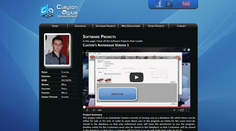Open the Facebook social icon
Image resolution: width=236 pixels, height=131 pixels.
[159, 4]
